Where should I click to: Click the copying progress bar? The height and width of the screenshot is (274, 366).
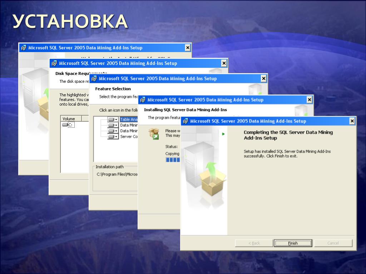tap(173, 160)
